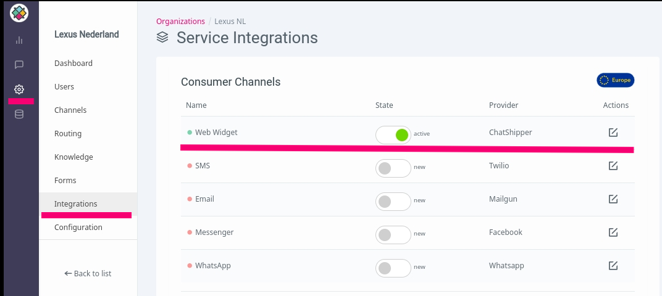Viewport: 662px width, 296px height.
Task: Edit the WhatsApp integration
Action: point(613,266)
